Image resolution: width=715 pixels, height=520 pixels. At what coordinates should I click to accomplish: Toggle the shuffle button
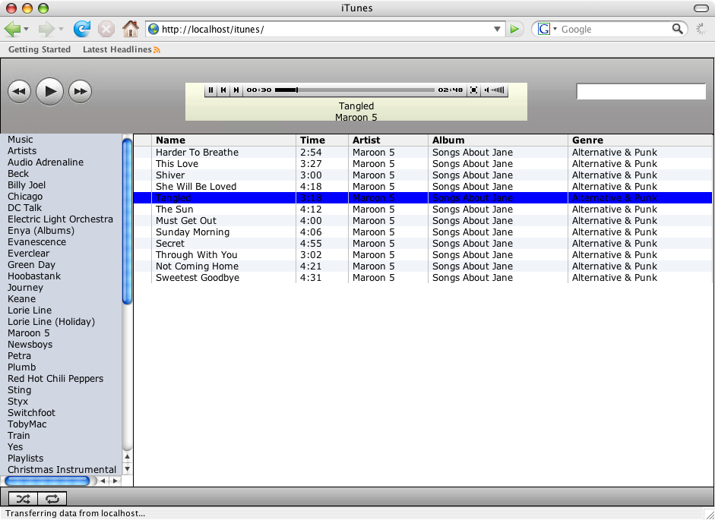pos(24,499)
